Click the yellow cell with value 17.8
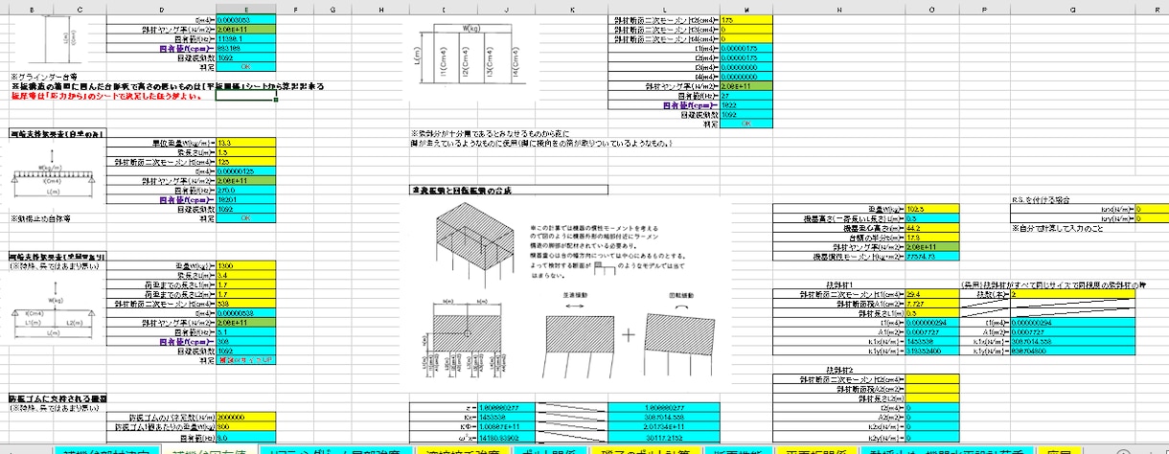 (x=932, y=237)
